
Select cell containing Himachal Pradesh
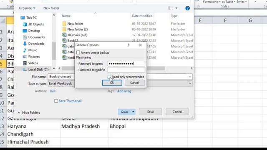[33, 142]
